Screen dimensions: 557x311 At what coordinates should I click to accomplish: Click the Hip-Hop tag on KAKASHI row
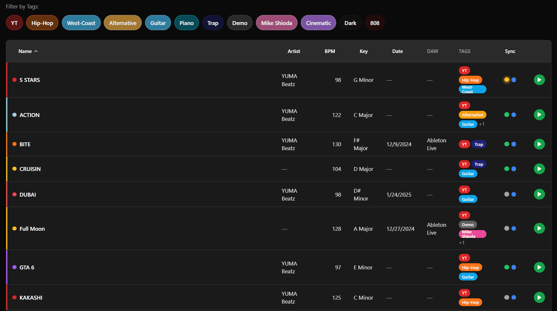pyautogui.click(x=470, y=302)
